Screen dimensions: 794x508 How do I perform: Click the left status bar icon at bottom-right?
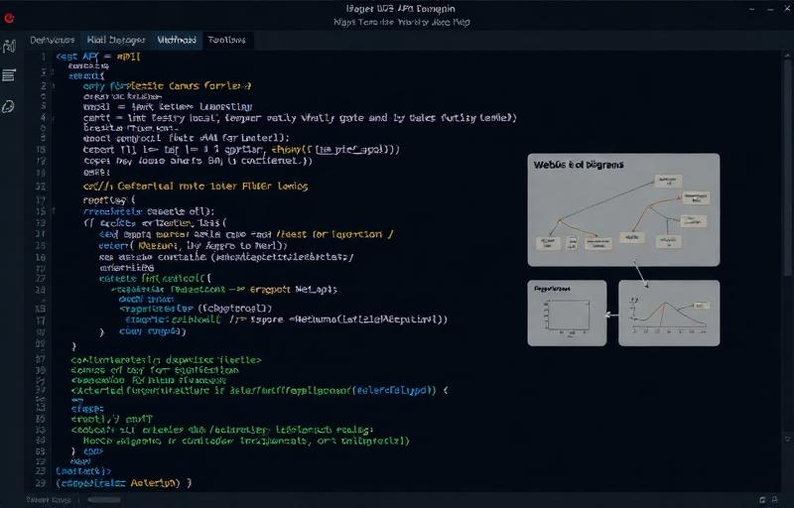[762, 500]
